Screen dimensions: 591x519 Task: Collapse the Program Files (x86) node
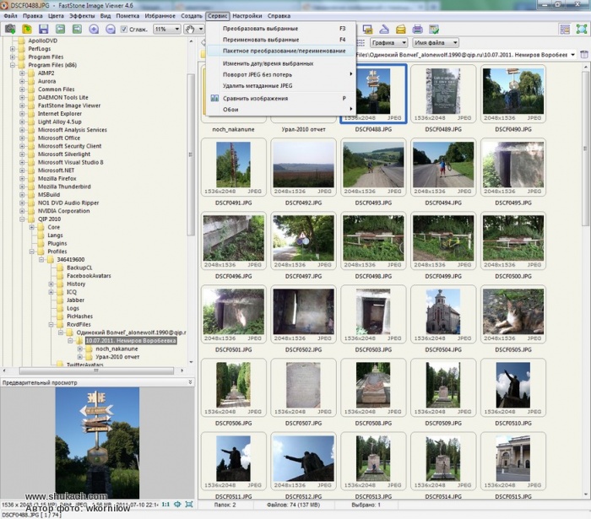tap(13, 65)
